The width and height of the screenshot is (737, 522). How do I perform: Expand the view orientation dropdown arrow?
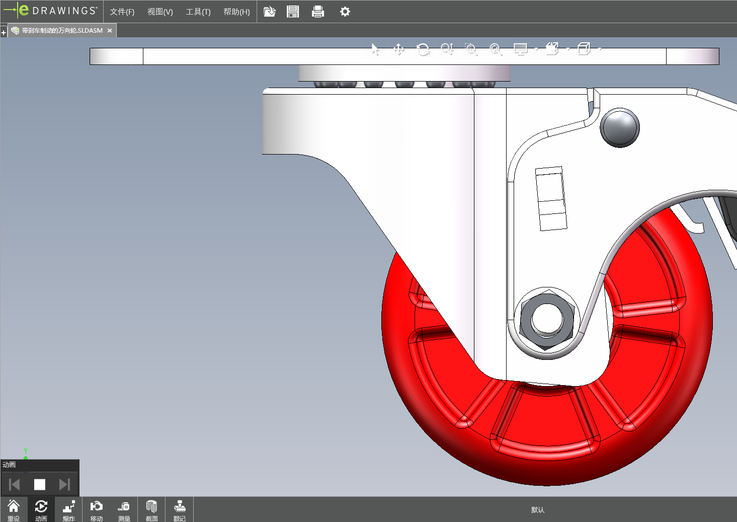568,49
